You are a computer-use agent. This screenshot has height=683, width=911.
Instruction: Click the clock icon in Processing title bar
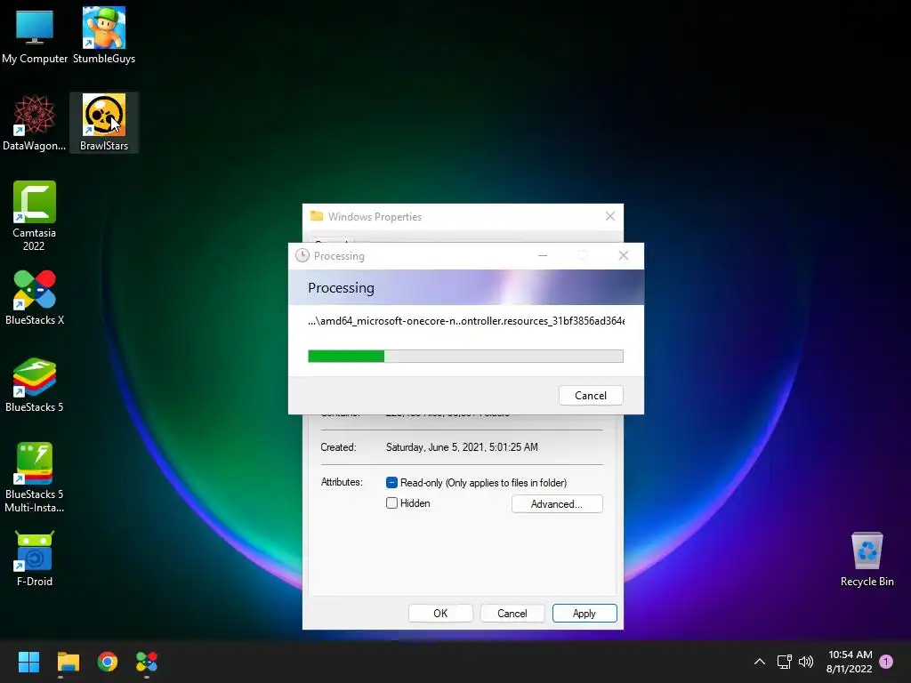point(302,255)
